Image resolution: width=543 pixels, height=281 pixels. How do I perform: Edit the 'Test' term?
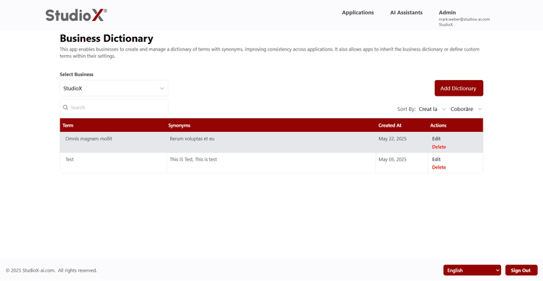[436, 160]
